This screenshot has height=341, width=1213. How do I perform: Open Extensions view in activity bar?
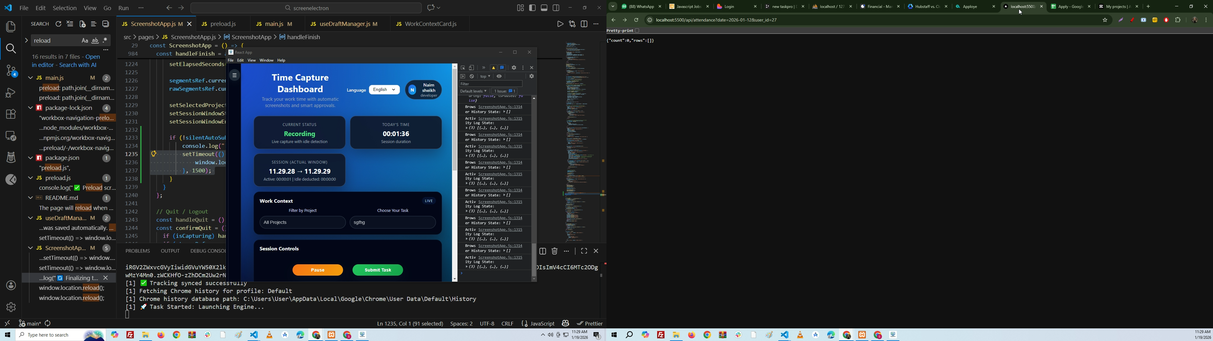point(10,114)
